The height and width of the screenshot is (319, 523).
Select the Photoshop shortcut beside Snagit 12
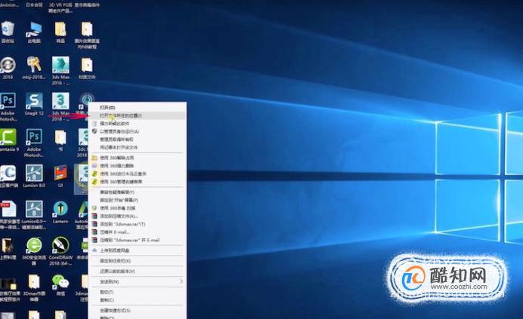8,106
